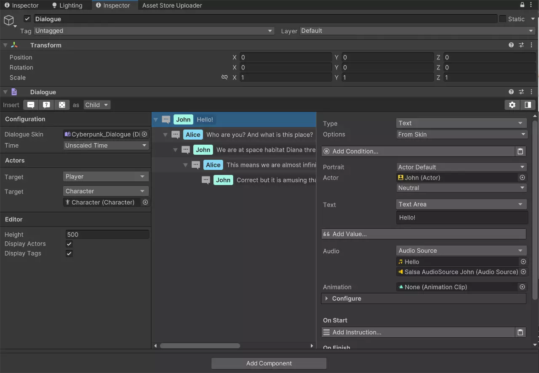Disable the Display Actors checkbox
Viewport: 539px width, 373px height.
pos(69,244)
